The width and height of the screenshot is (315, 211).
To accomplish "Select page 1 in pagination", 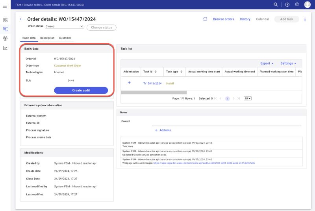I will [228, 98].
